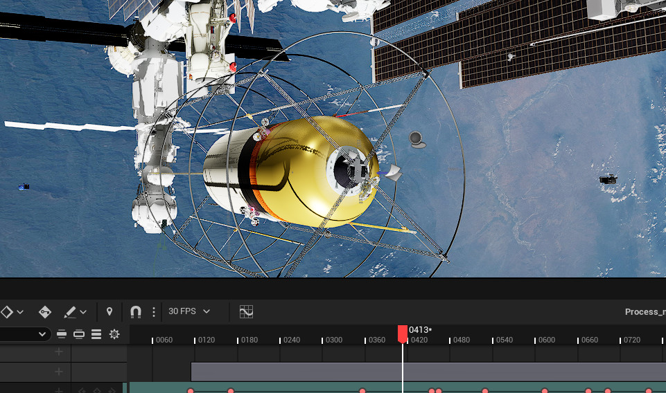Select the keyframe just before frame 0180
Screen dimensions: 666x393
click(x=231, y=390)
